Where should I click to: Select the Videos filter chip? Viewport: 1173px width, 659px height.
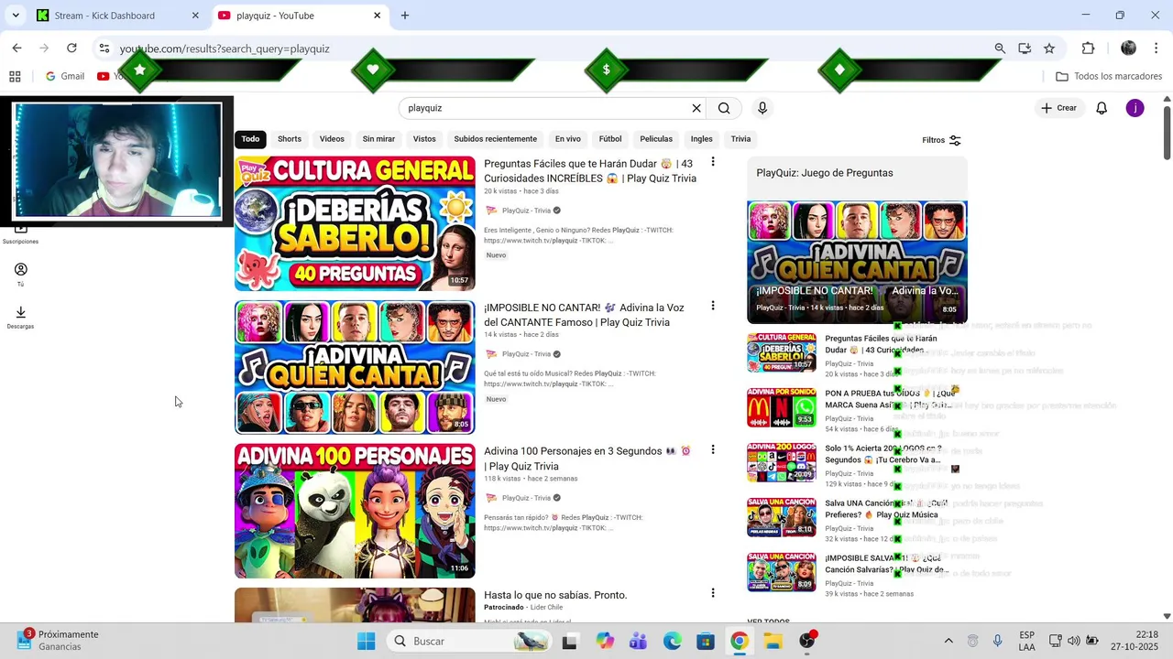tap(332, 139)
